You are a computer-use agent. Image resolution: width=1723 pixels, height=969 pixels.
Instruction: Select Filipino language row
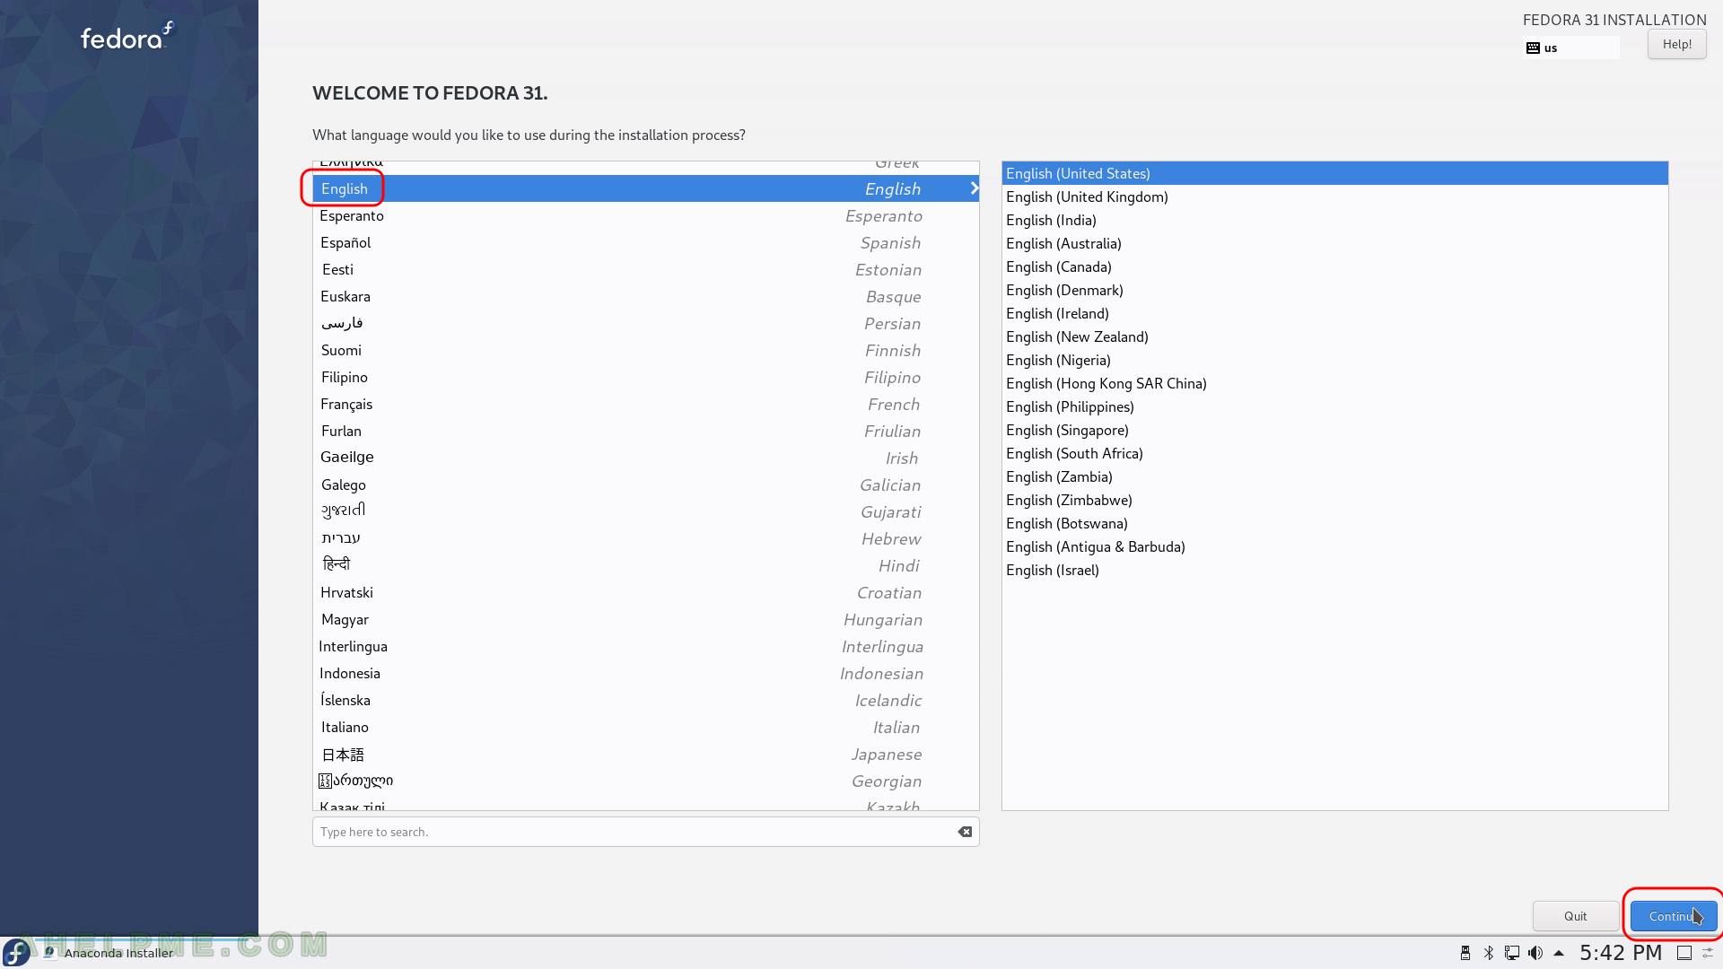[645, 377]
